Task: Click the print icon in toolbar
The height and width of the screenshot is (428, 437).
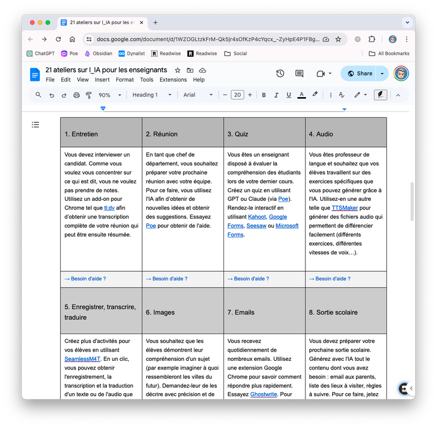Action: click(x=76, y=95)
